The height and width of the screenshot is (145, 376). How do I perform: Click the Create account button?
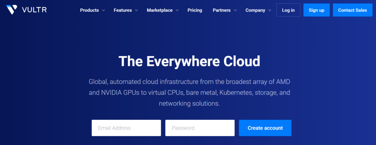pyautogui.click(x=265, y=128)
